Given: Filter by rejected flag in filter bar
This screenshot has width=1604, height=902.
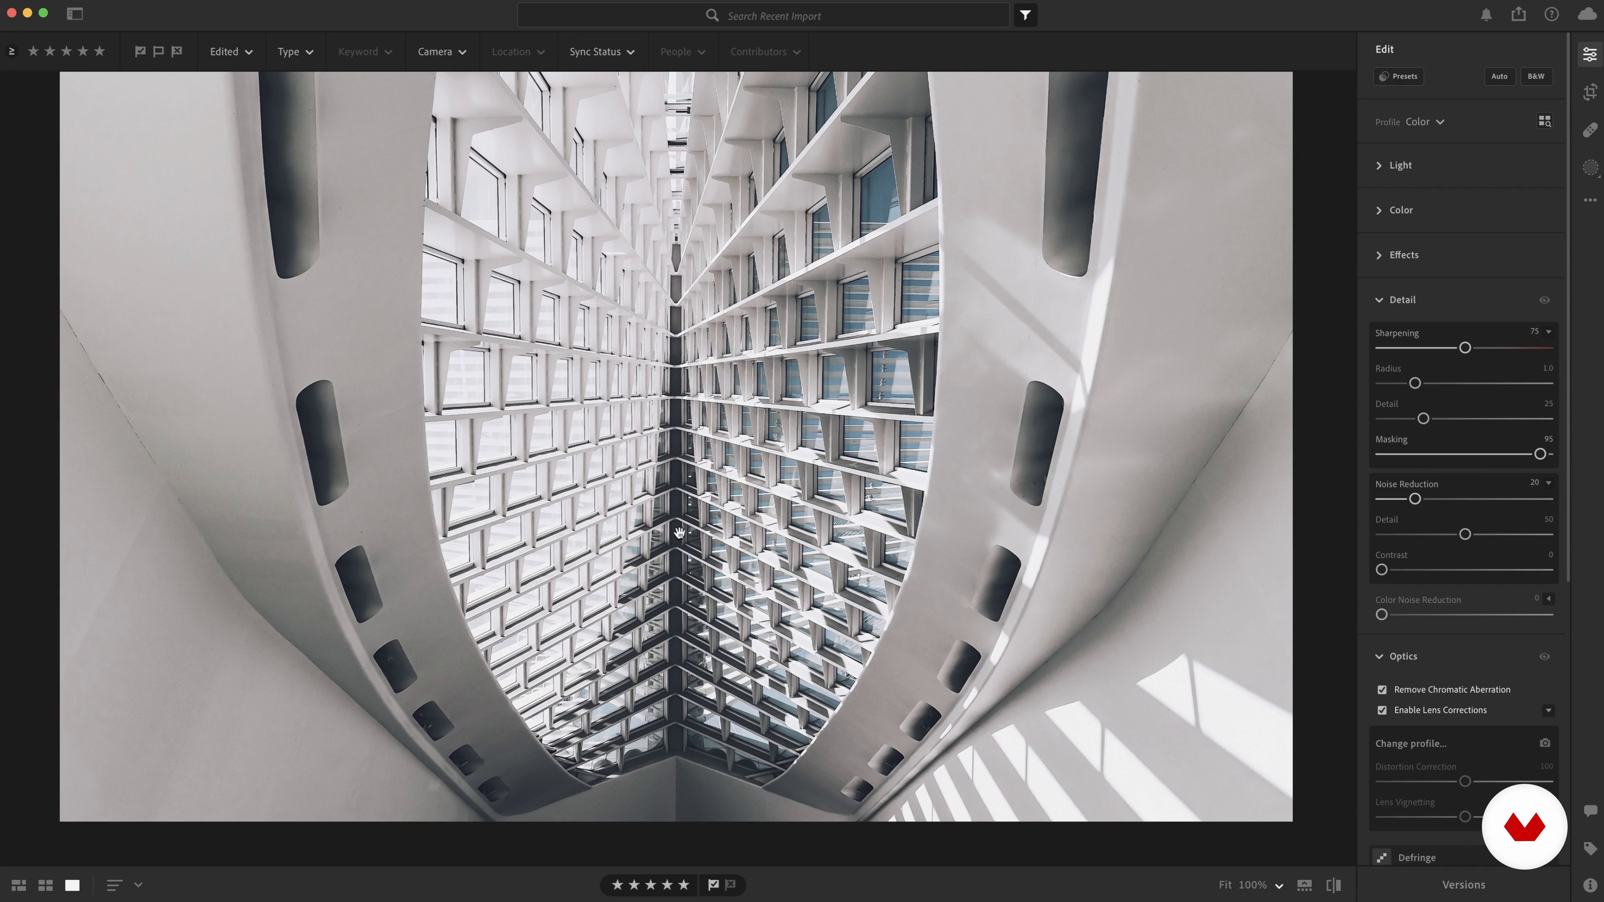Looking at the screenshot, I should click(x=177, y=52).
